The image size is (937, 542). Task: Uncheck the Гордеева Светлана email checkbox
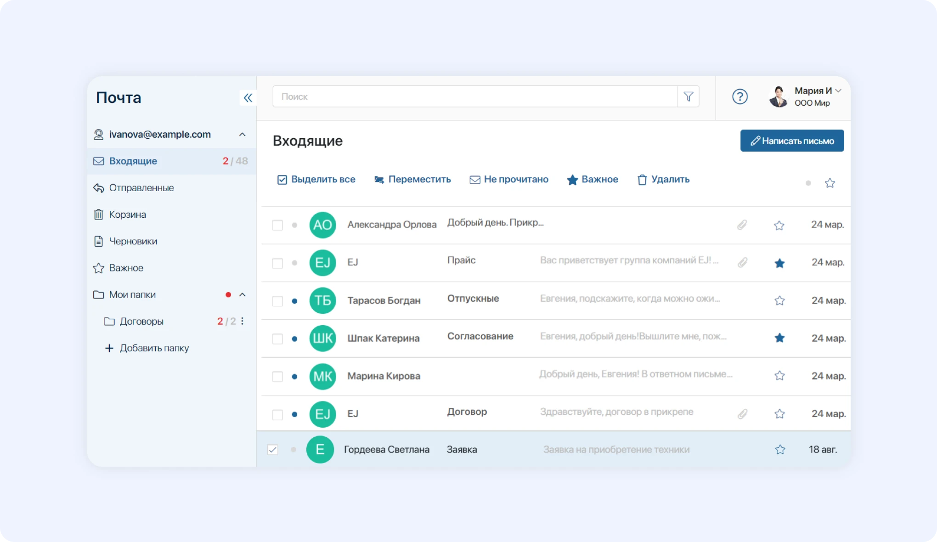pyautogui.click(x=273, y=450)
